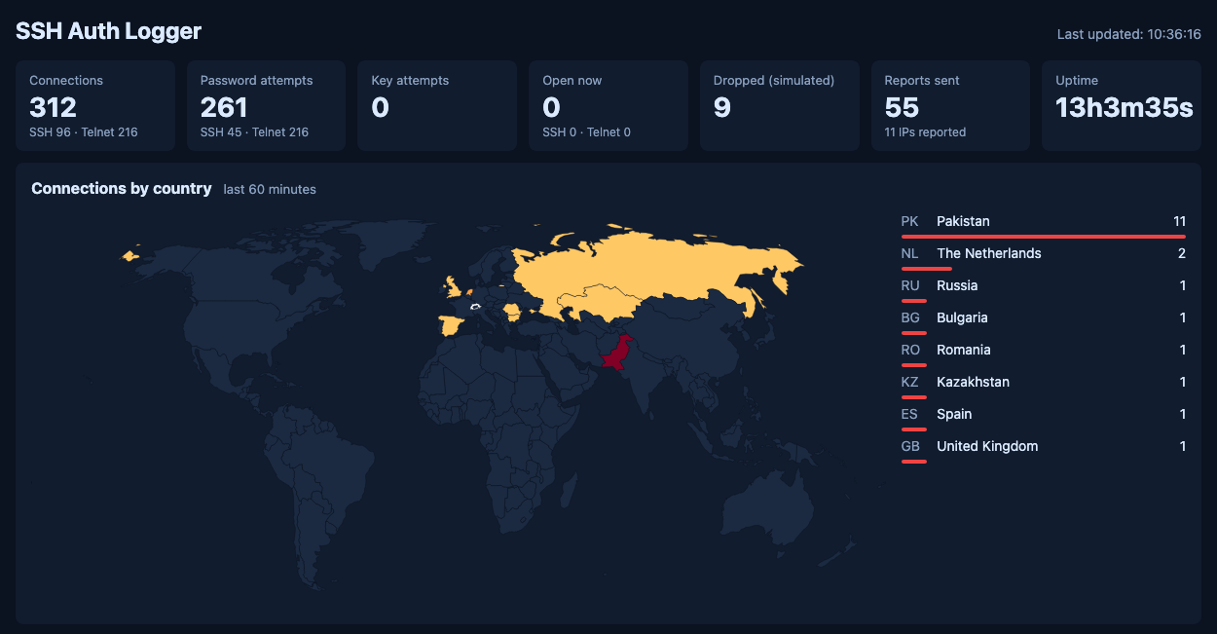Select the "last 60 minutes" range label
Screen dimensions: 1217x634
pyautogui.click(x=270, y=190)
